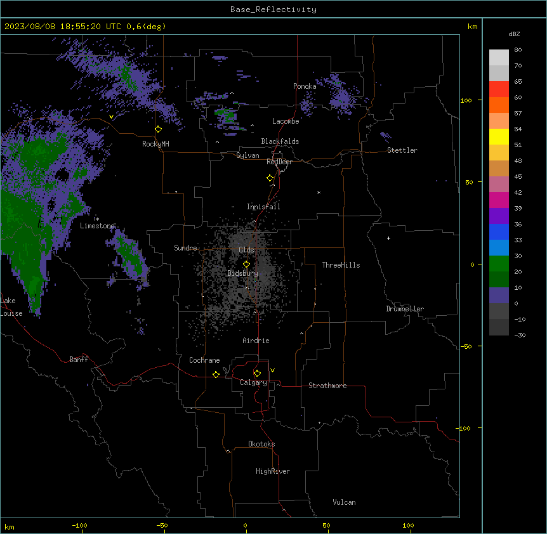Click the ThreeHills label

(341, 265)
